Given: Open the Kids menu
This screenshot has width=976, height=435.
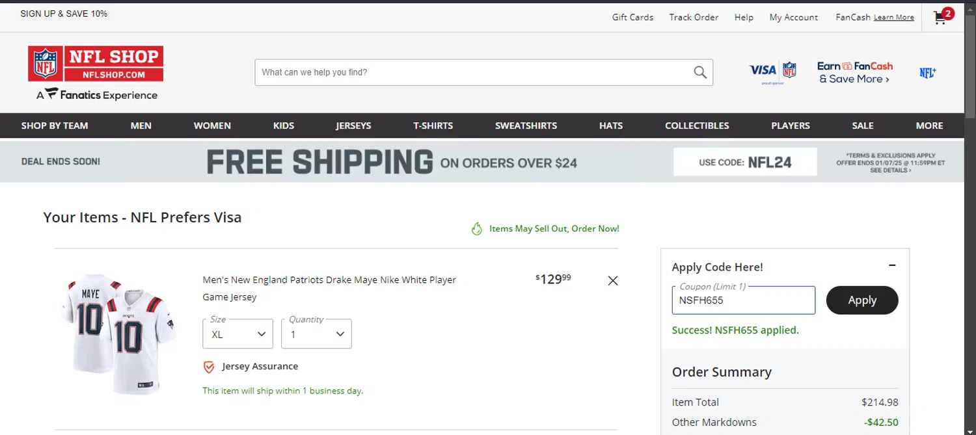Looking at the screenshot, I should tap(284, 125).
